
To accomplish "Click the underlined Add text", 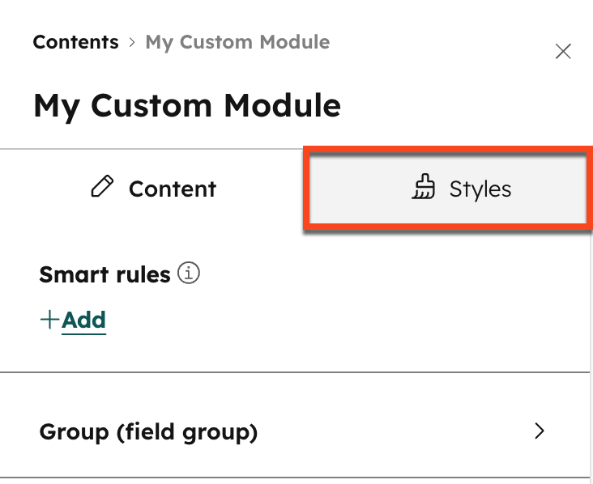I will (84, 321).
